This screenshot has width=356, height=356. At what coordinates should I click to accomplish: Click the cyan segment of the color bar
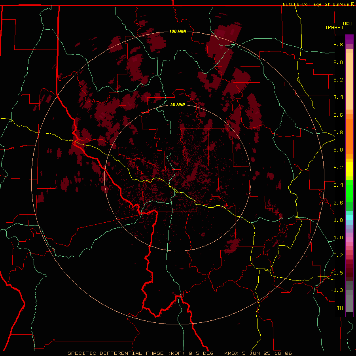(349, 218)
